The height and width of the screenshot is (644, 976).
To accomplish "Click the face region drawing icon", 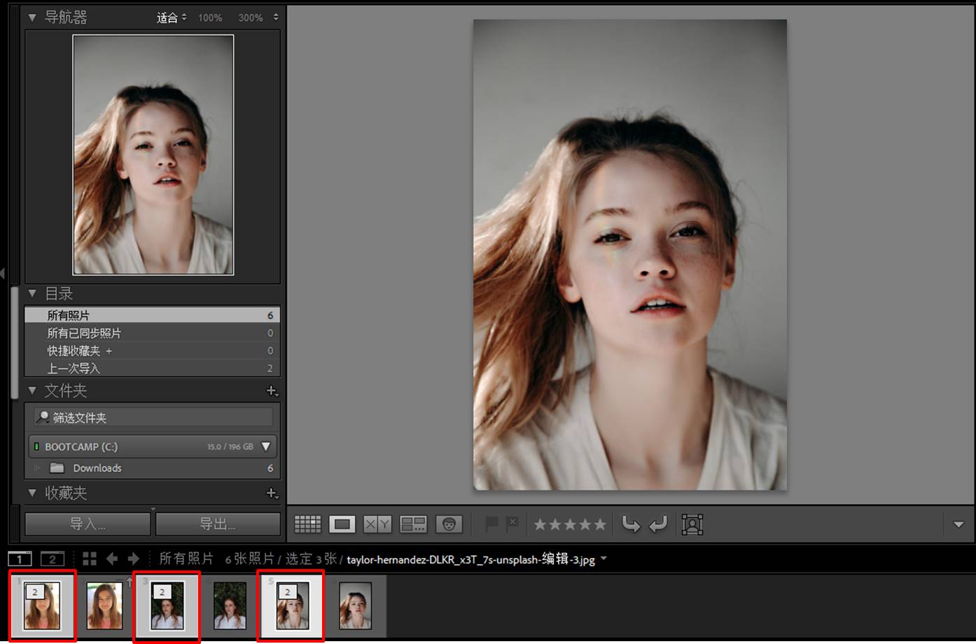I will [x=692, y=524].
